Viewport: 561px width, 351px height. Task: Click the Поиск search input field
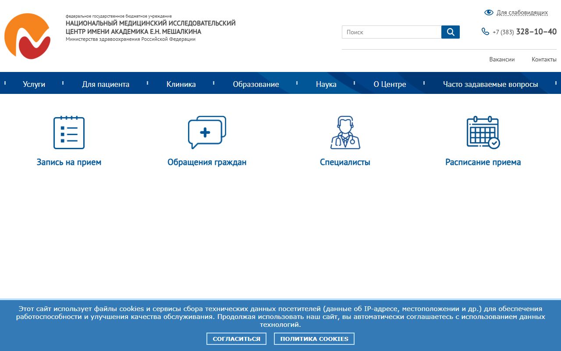tap(391, 32)
